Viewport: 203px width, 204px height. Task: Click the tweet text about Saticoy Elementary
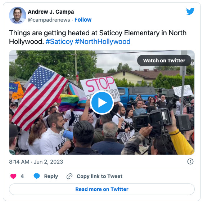click(98, 37)
